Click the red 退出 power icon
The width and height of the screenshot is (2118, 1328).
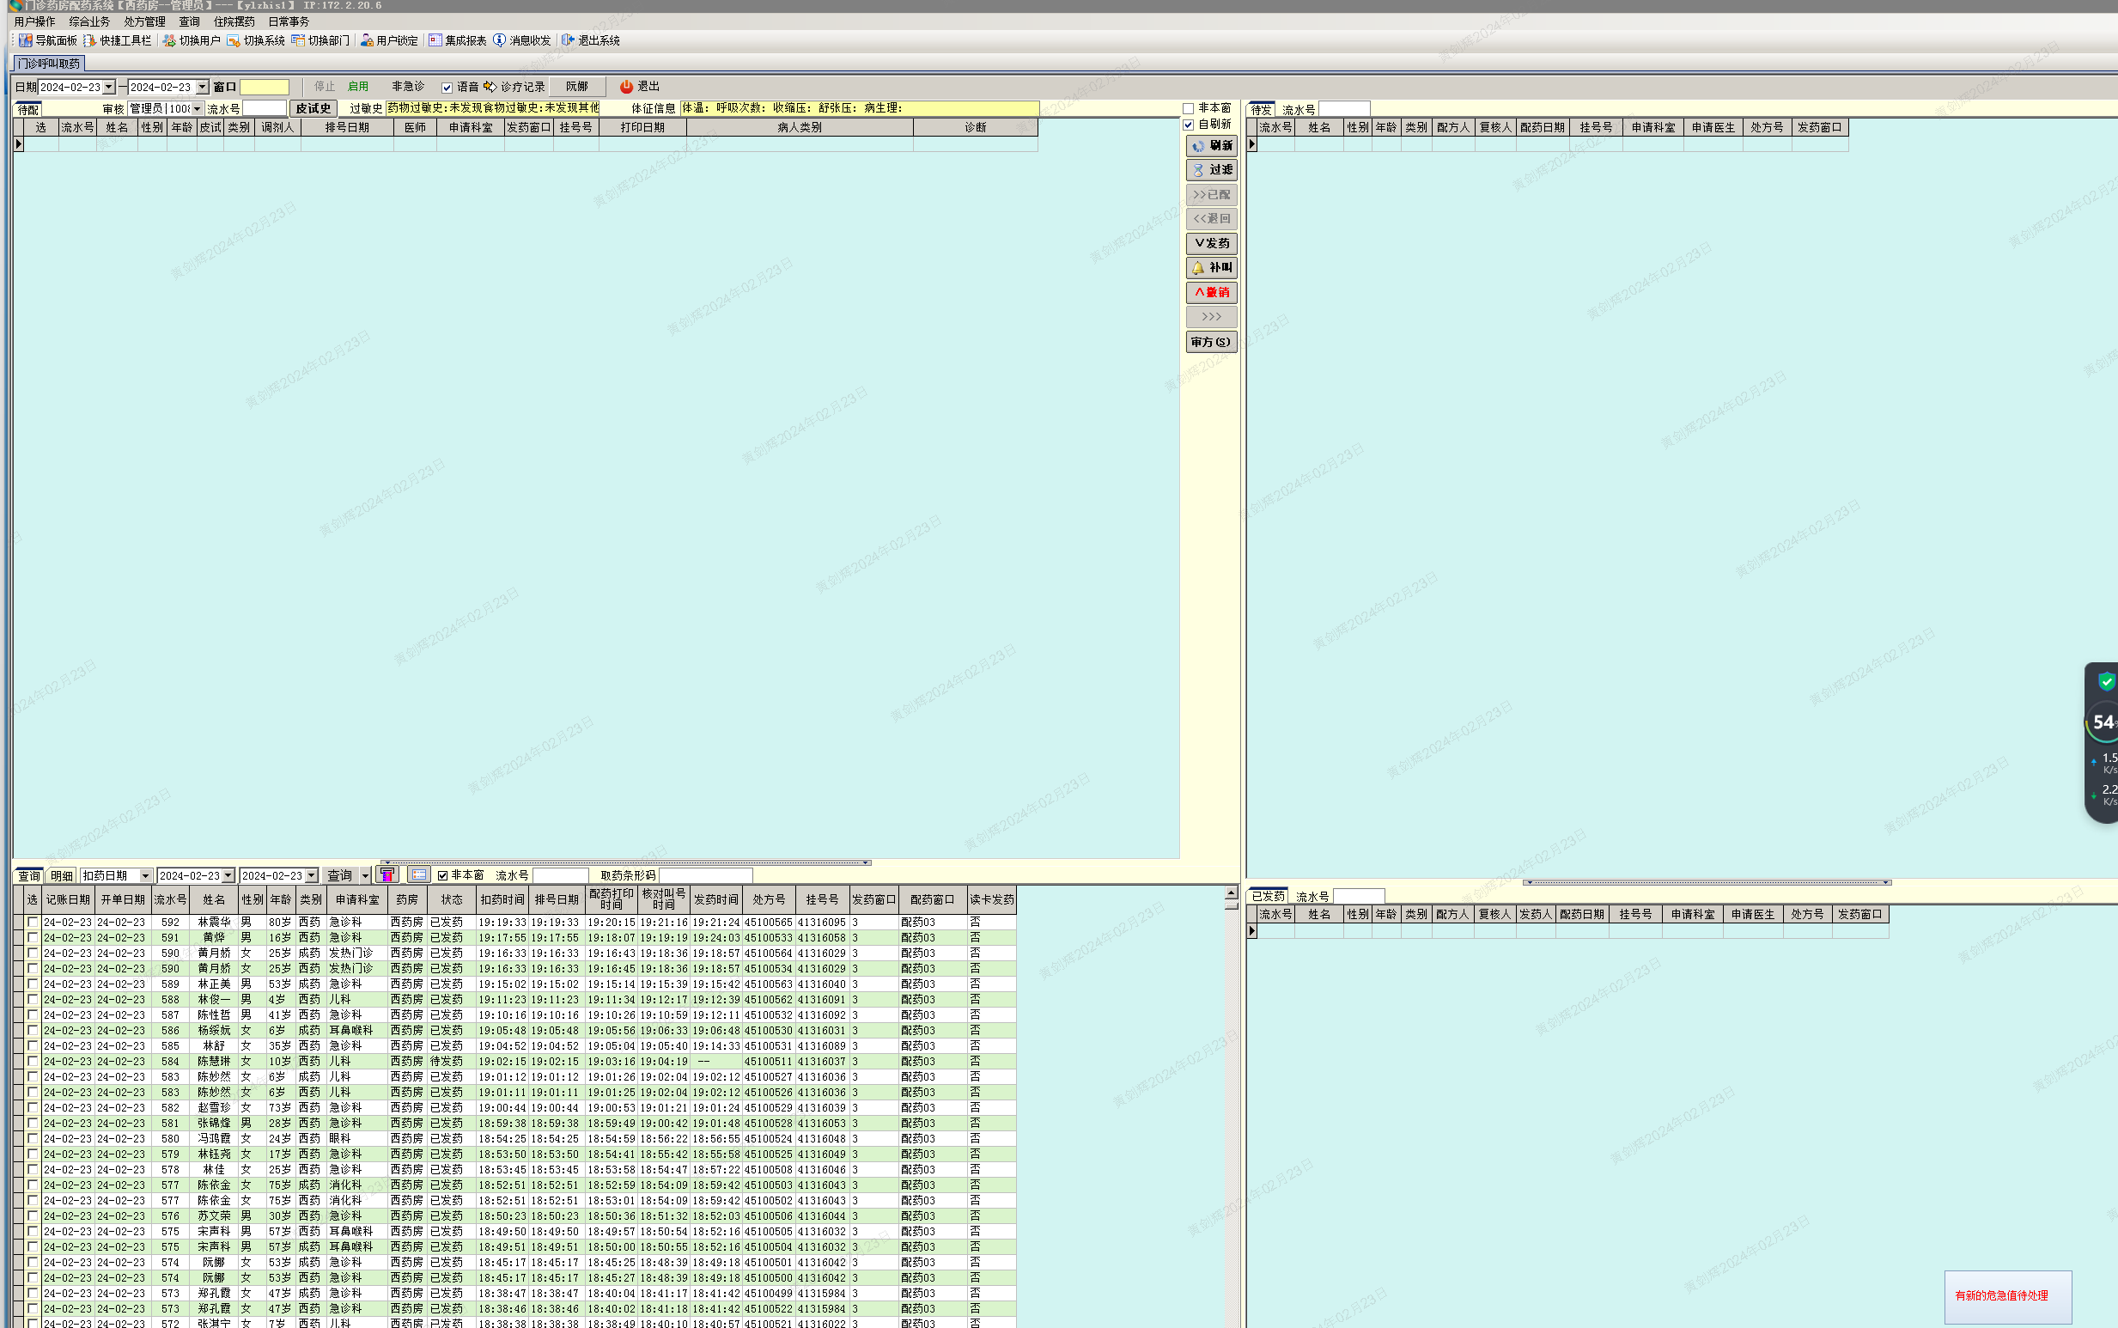tap(626, 87)
